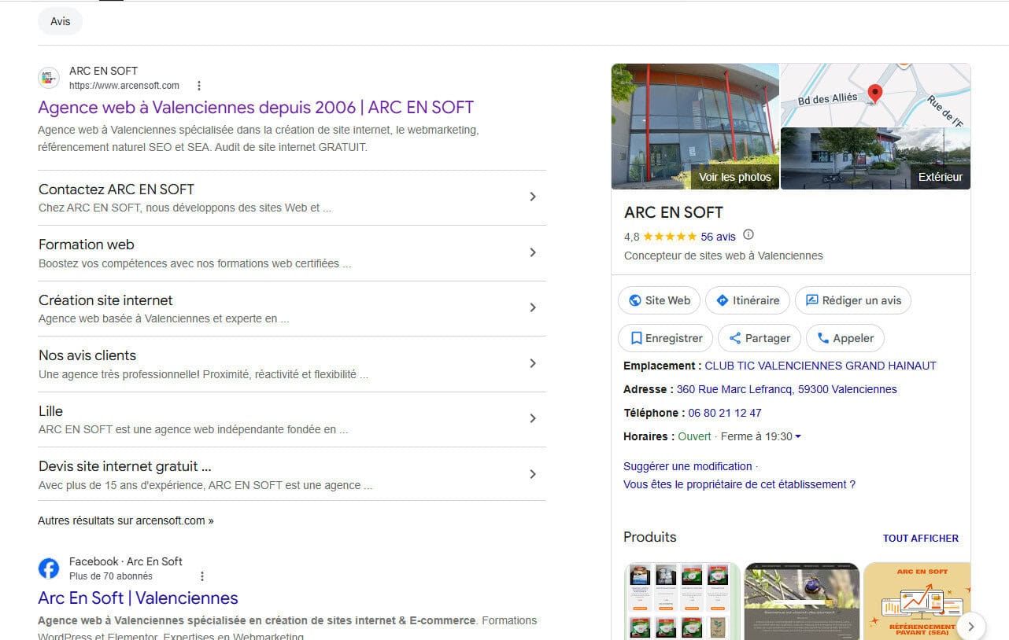1009x640 pixels.
Task: Open the Contactez ARC EN SOFT sitelink chevron
Action: [533, 197]
